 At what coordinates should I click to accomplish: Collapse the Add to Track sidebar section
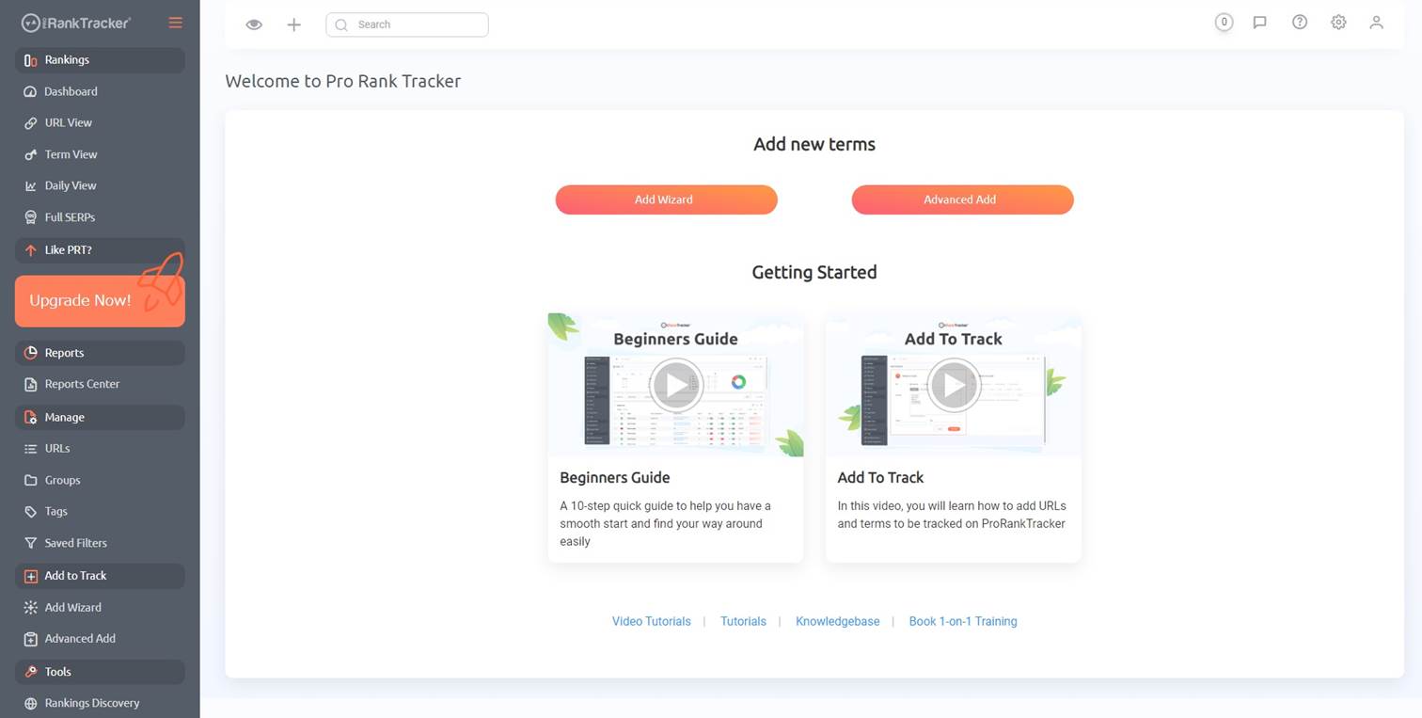(100, 576)
